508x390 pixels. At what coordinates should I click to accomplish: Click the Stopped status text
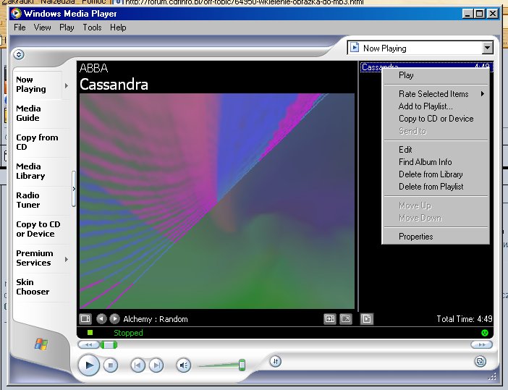128,333
